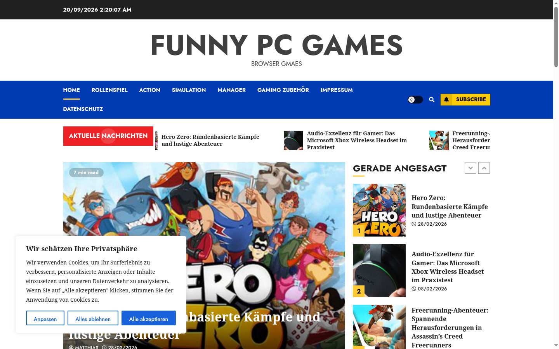559x349 pixels.
Task: Click the headset thumbnail in news ticker
Action: coord(293,140)
